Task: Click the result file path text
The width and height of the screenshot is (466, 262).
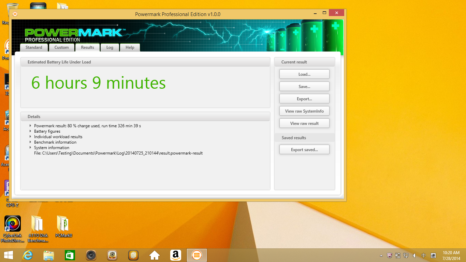Action: (118, 153)
